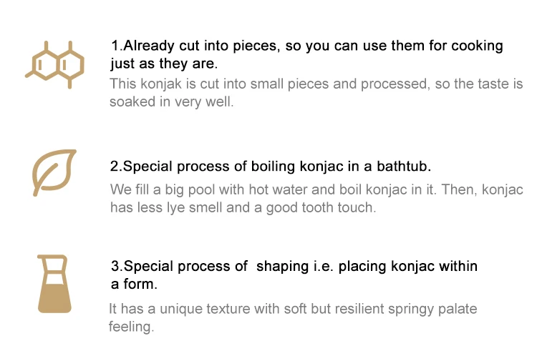Click the 'soaked in very well.' line
The height and width of the screenshot is (361, 537).
[172, 102]
